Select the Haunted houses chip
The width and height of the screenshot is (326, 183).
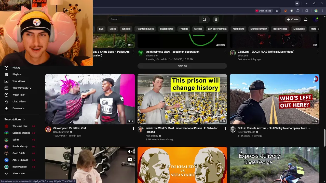pyautogui.click(x=145, y=29)
